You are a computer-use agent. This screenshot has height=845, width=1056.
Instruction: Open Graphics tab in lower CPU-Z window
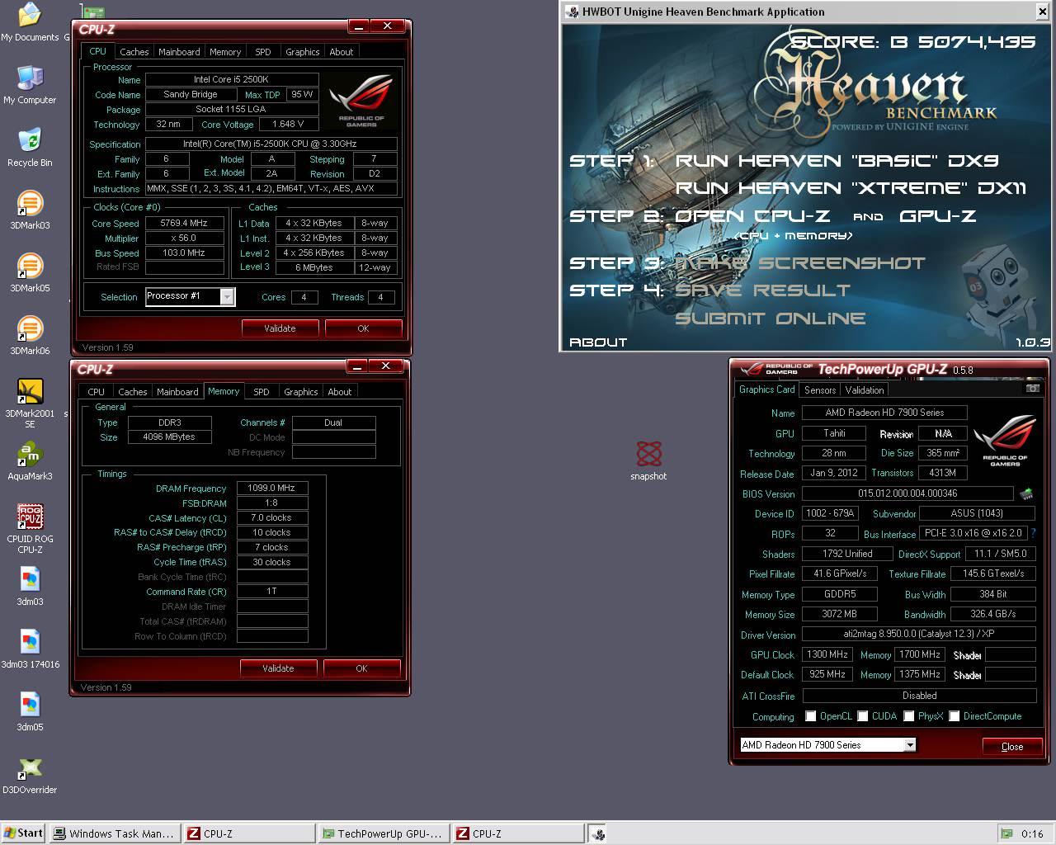click(301, 392)
